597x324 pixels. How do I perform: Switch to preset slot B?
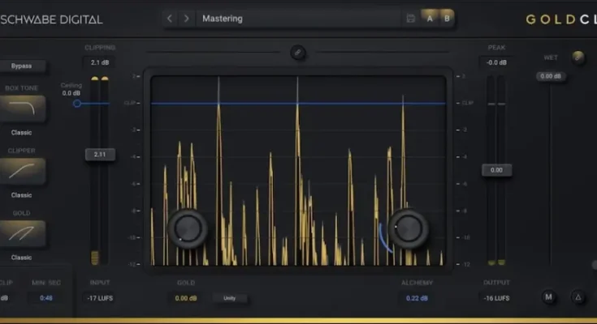click(446, 18)
